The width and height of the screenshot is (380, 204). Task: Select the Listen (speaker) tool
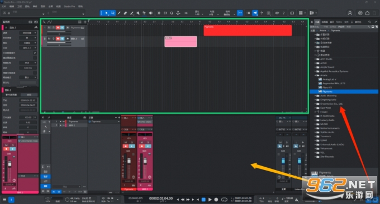[x=150, y=13]
